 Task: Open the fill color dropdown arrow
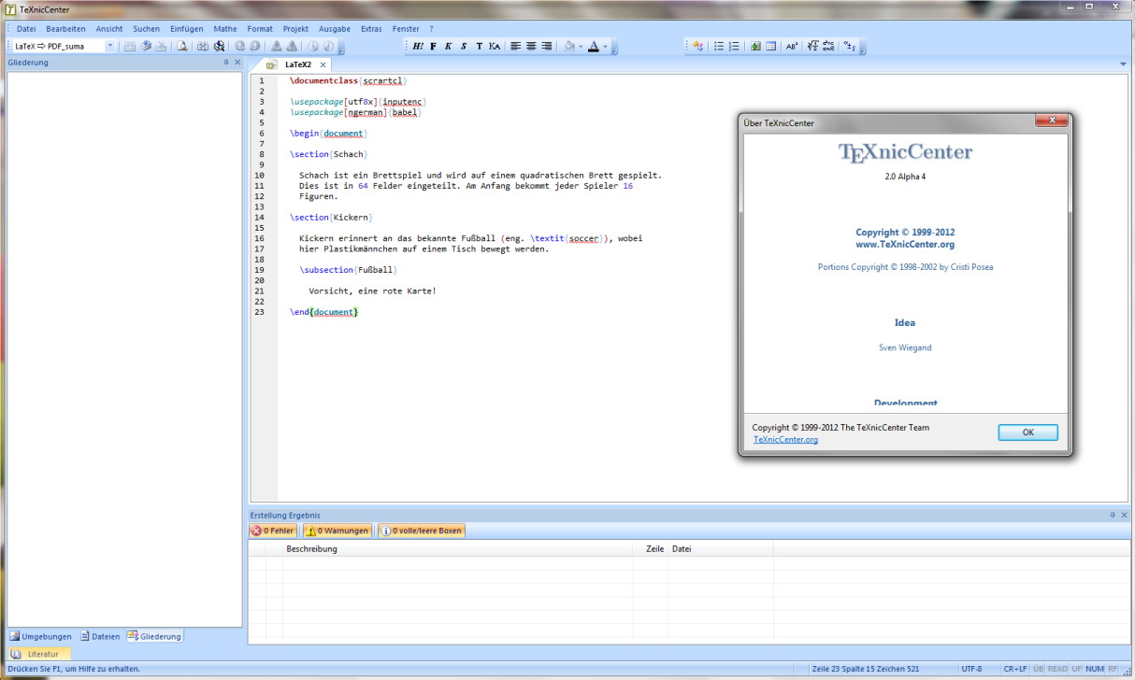pos(581,46)
